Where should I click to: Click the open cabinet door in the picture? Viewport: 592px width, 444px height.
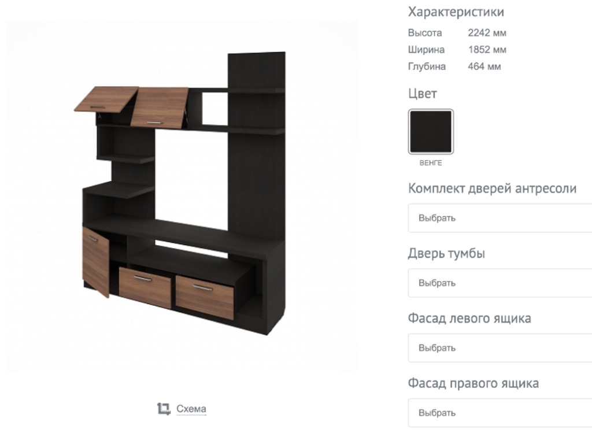95,261
